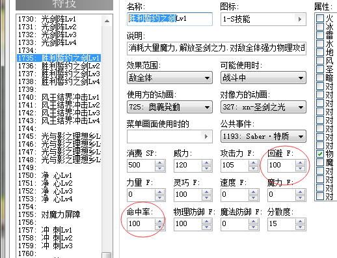Check the 魔 attribute checkbox

pos(320,162)
